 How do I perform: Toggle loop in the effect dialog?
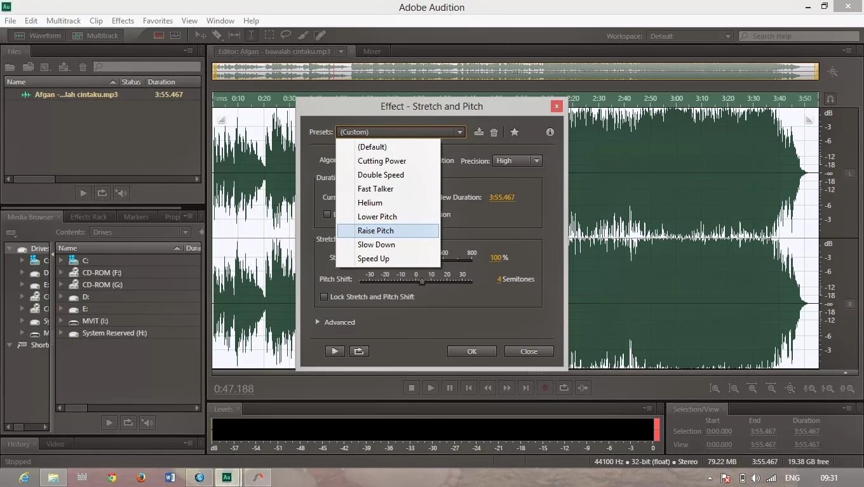click(x=359, y=351)
